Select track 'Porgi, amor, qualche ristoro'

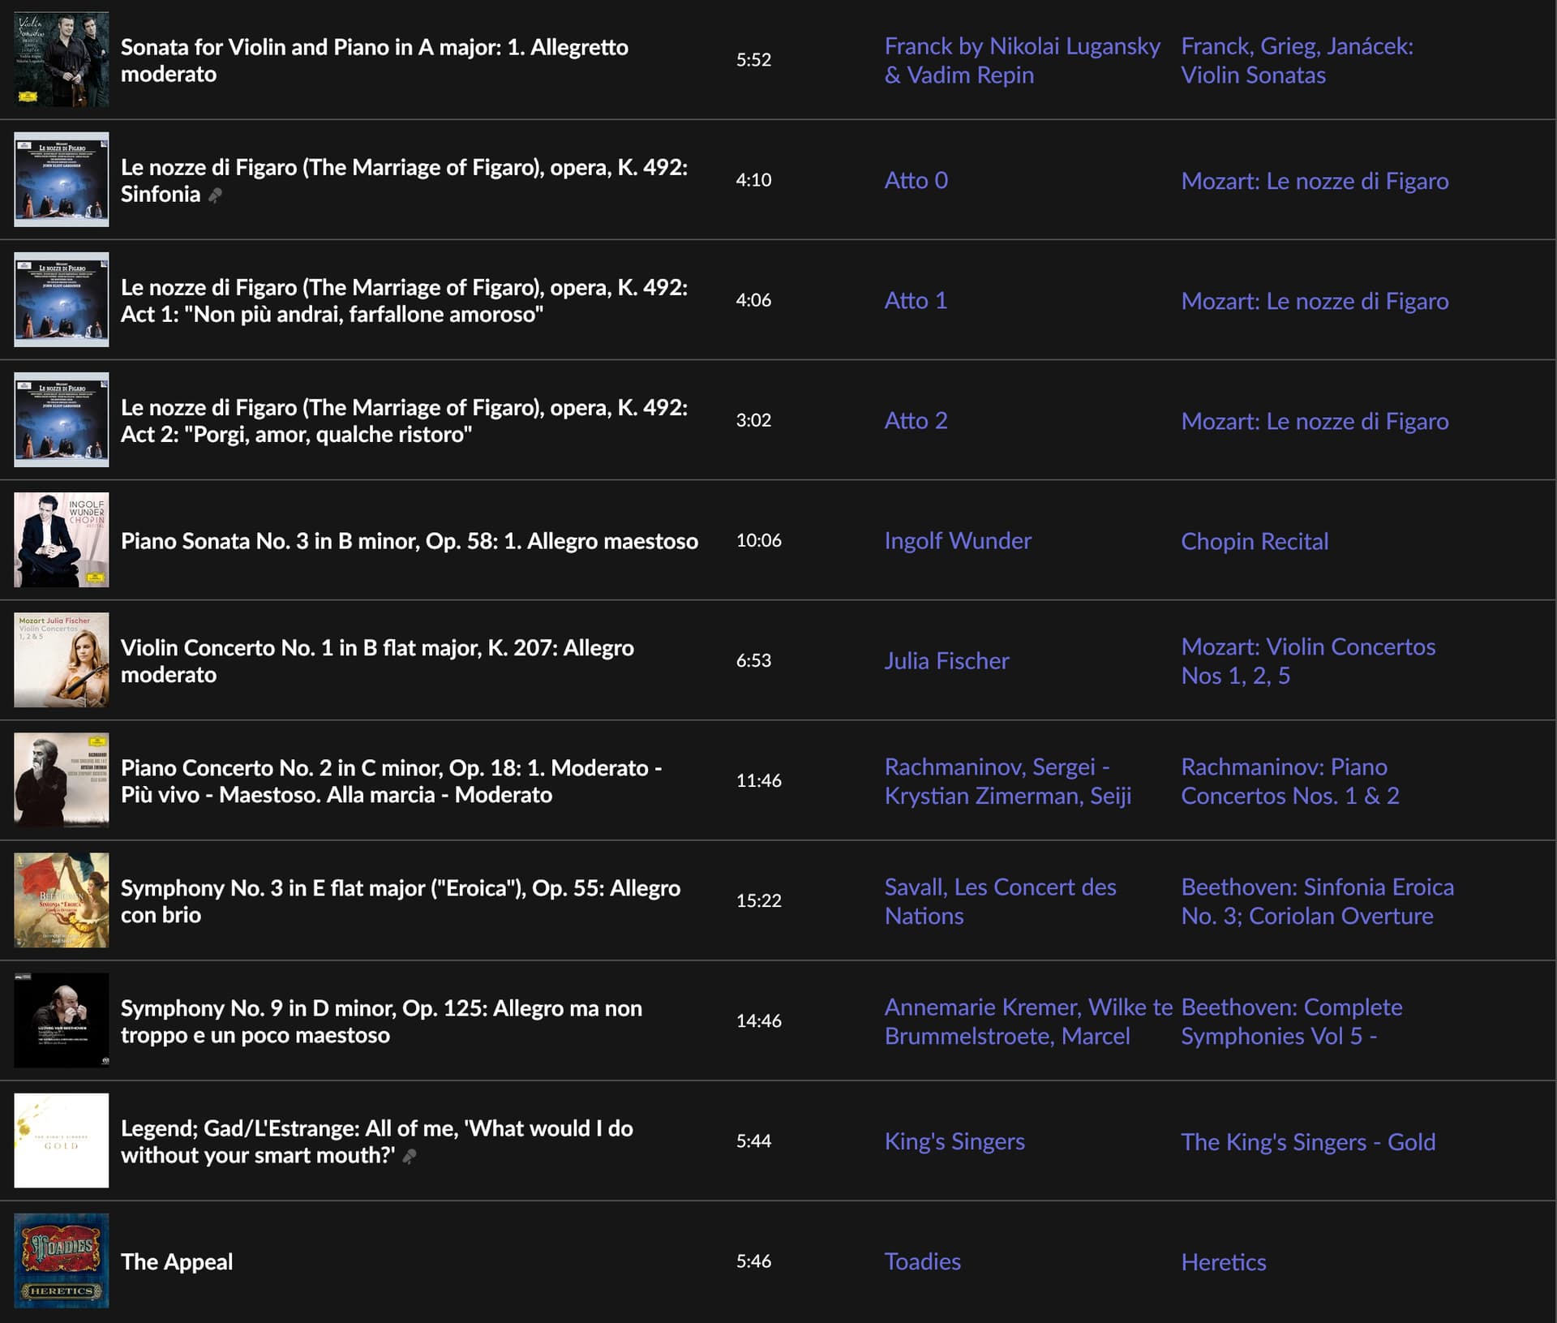coord(404,420)
